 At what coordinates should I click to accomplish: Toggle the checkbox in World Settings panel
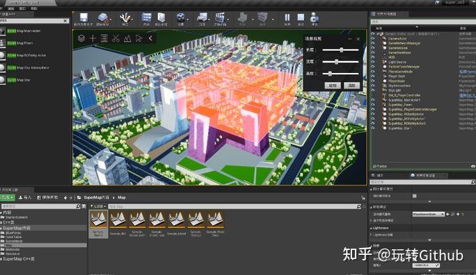[414, 196]
